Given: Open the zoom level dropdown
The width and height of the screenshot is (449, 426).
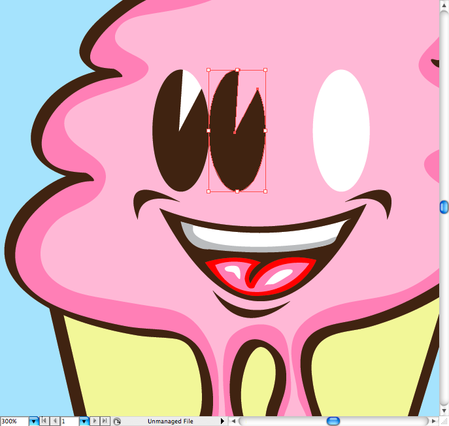Looking at the screenshot, I should coord(33,421).
